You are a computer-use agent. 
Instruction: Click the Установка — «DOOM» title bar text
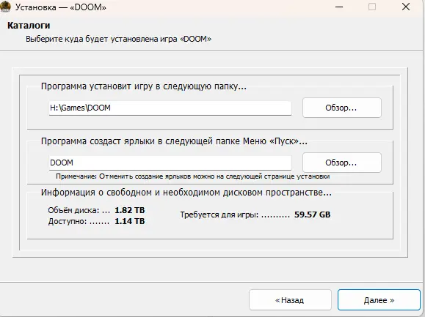[x=61, y=7]
